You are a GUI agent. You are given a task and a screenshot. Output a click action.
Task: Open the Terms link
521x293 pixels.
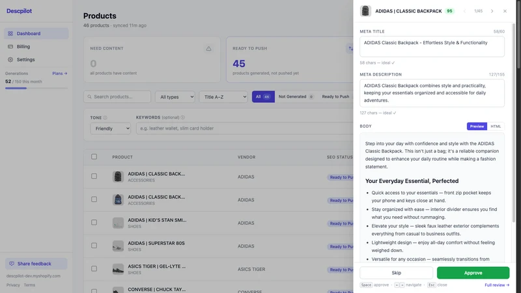[x=29, y=285]
